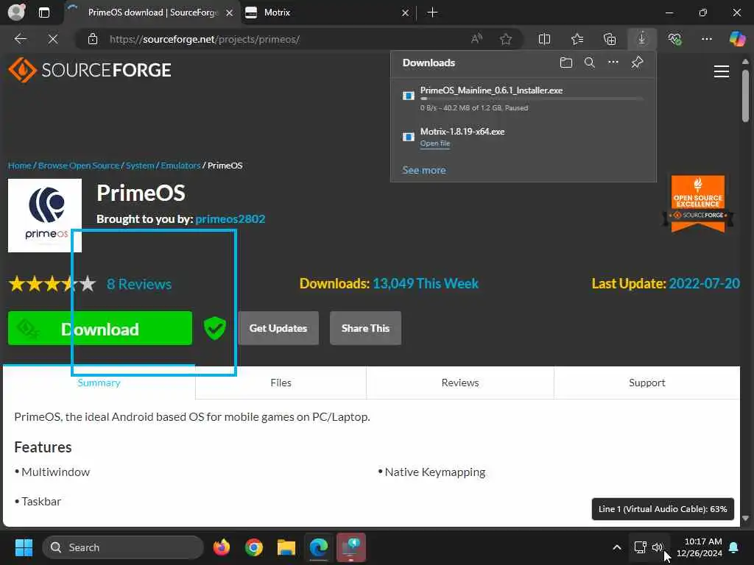Stop page loading with the X icon

pos(53,39)
